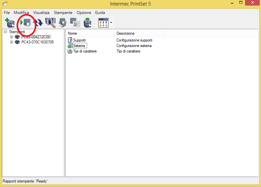Open the Guida menu

100,13
